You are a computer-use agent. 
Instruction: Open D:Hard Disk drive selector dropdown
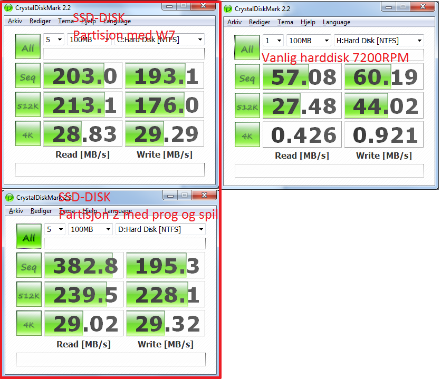tap(160, 229)
